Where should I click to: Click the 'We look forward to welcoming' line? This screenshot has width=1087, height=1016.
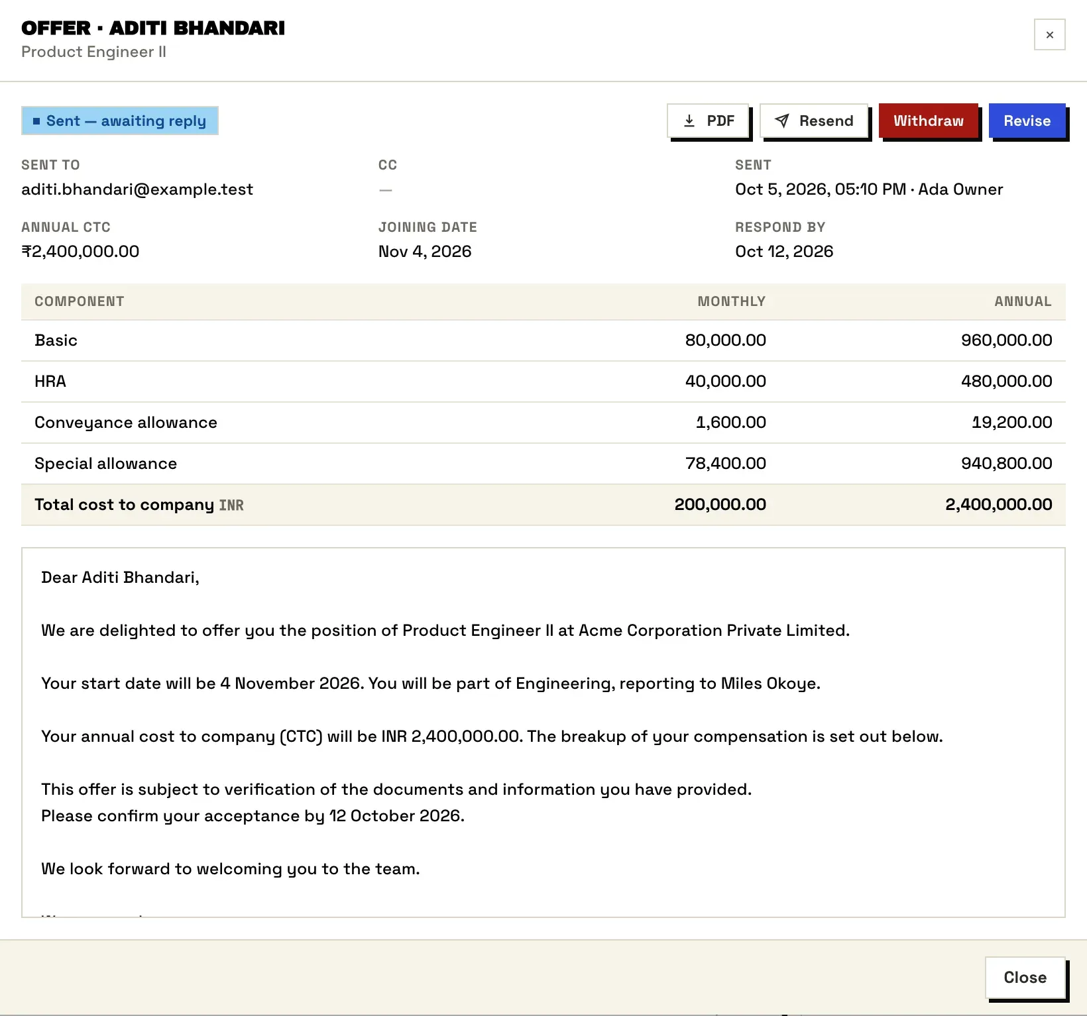coord(231,869)
